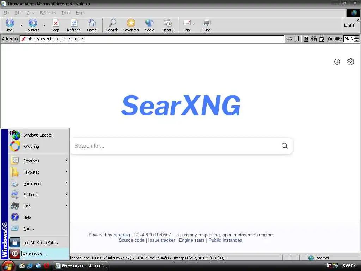This screenshot has height=271, width=361.
Task: Click the 5:56 PM clock
Action: pyautogui.click(x=349, y=266)
